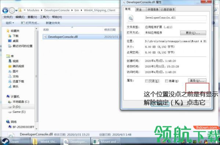Image resolution: width=220 pixels, height=145 pixels.
Task: Expand the arrow after DeveloperConsole breadcrumb
Action: (72, 10)
